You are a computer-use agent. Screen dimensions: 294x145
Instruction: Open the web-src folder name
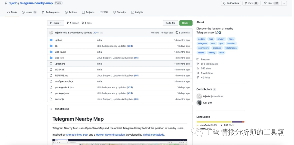59,58
